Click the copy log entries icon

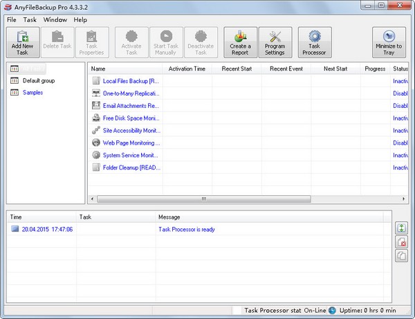(401, 256)
